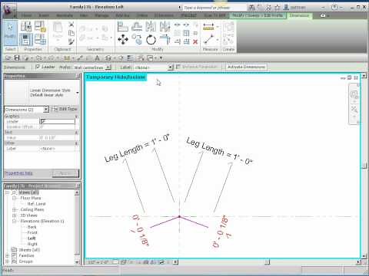This screenshot has width=369, height=276.
Task: Open the Annotate ribbon tab
Action: pyautogui.click(x=65, y=16)
